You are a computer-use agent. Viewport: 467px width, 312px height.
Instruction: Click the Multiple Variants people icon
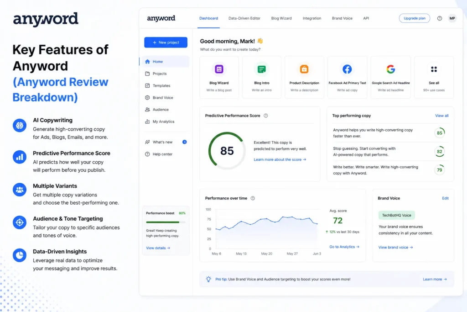(x=19, y=190)
